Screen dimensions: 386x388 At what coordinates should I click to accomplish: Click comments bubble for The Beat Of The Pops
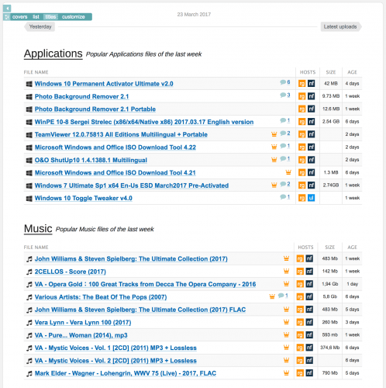click(283, 296)
